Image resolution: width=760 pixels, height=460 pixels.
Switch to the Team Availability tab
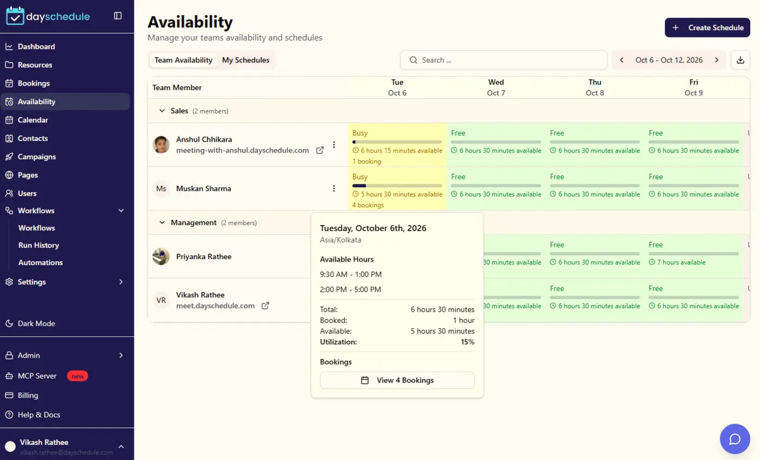183,60
